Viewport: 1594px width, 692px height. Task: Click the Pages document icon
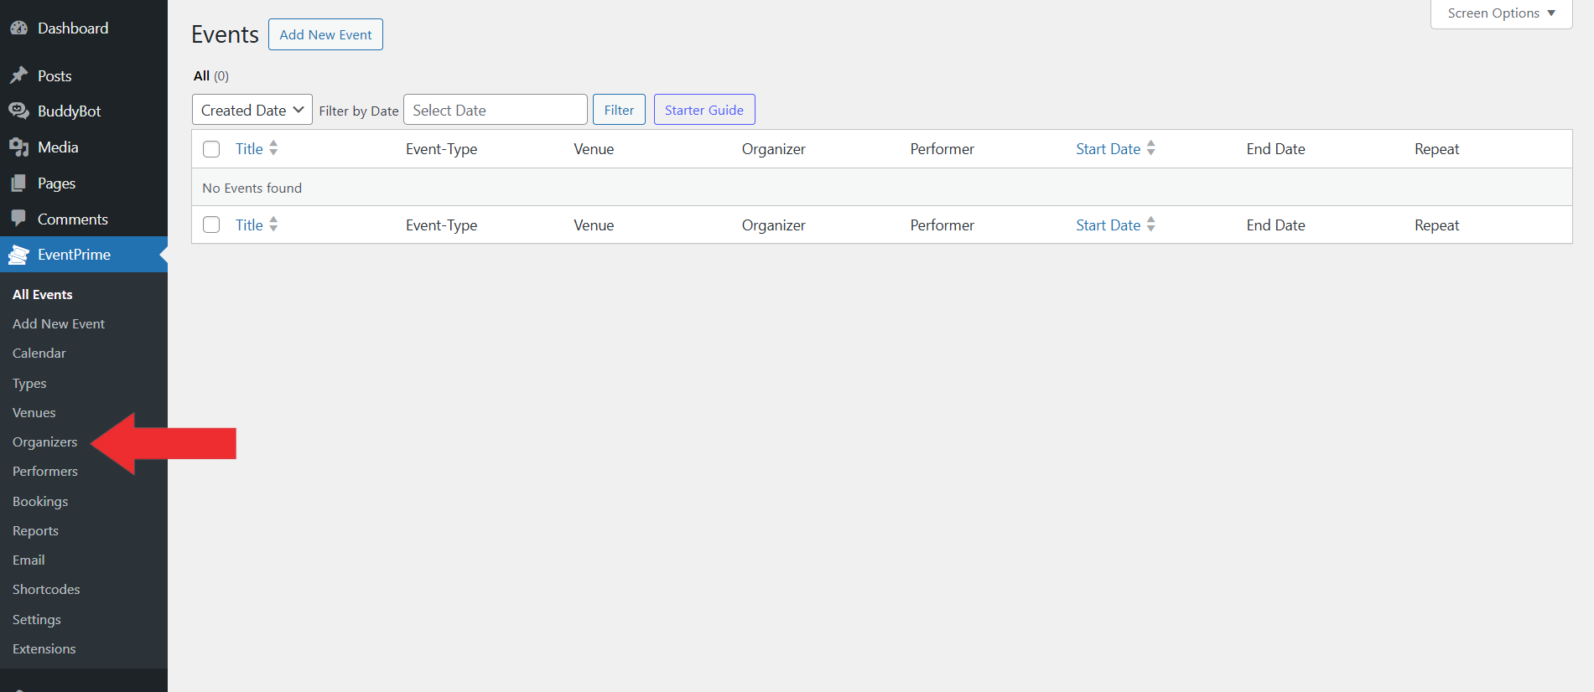tap(18, 183)
